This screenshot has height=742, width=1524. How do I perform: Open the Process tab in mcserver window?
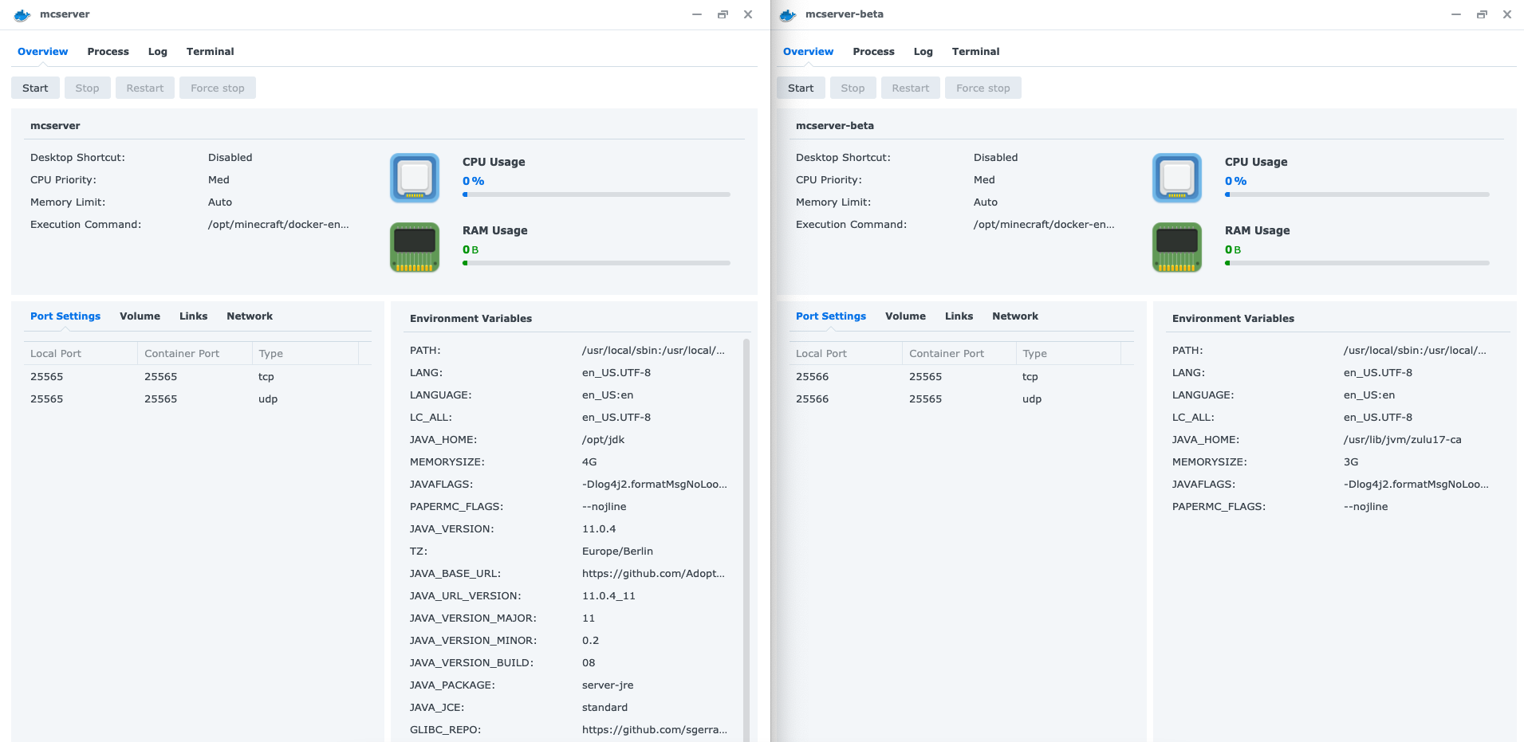[x=108, y=52]
